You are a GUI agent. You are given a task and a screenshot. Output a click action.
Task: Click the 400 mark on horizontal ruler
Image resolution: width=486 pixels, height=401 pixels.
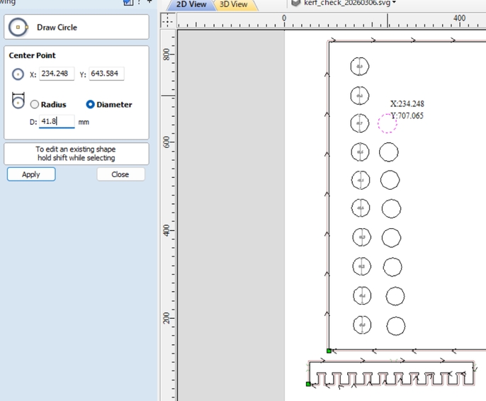click(459, 18)
